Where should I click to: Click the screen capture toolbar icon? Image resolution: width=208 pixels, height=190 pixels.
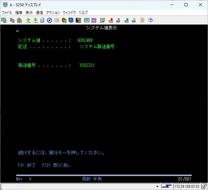pos(4,20)
